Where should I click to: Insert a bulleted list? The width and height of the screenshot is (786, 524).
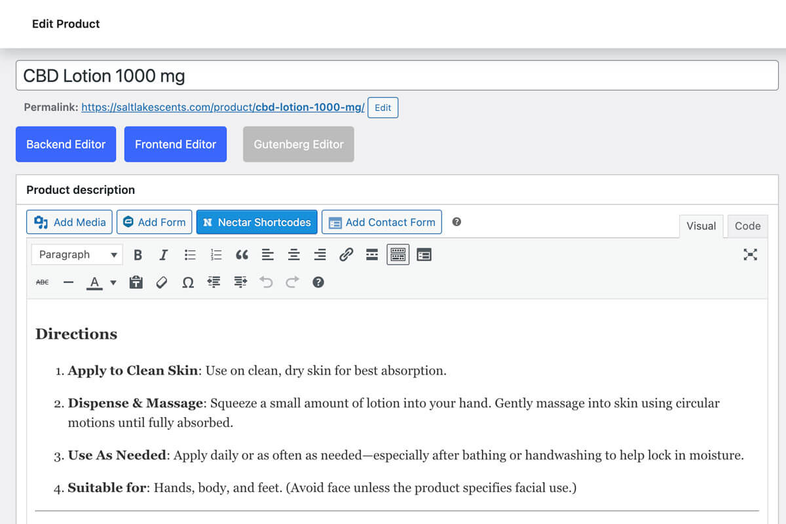click(x=190, y=255)
